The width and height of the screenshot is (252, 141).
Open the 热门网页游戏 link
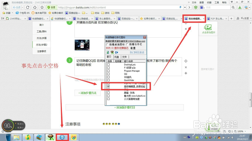(x=137, y=52)
